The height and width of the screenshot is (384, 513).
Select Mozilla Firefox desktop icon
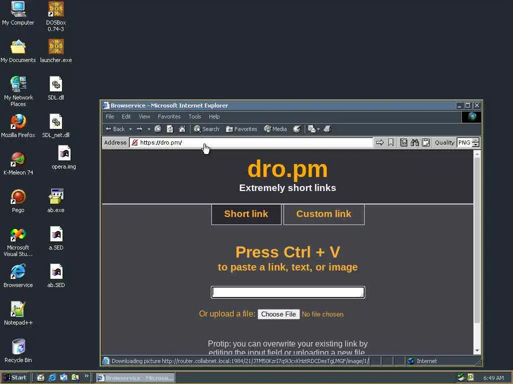19,126
